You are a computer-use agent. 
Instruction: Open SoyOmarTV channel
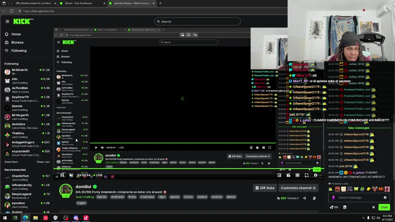(x=27, y=99)
